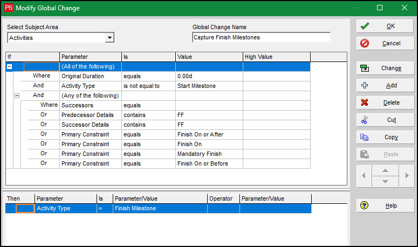Screen dimensions: 418x247
Task: Select the Finish On value cell
Action: 209,144
